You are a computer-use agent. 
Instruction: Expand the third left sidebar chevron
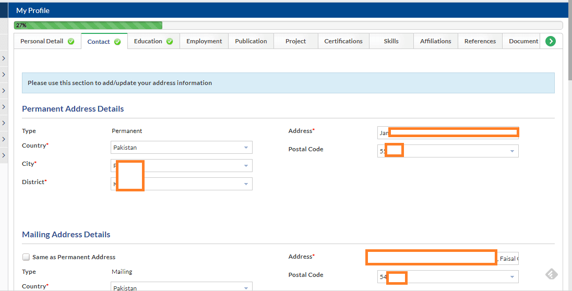(4, 91)
